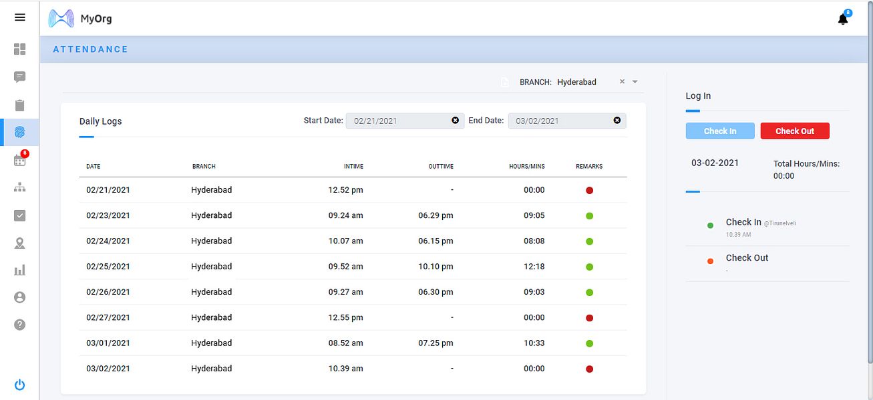Click the red remark dot for 03/02/2021
The image size is (873, 400).
click(x=590, y=369)
